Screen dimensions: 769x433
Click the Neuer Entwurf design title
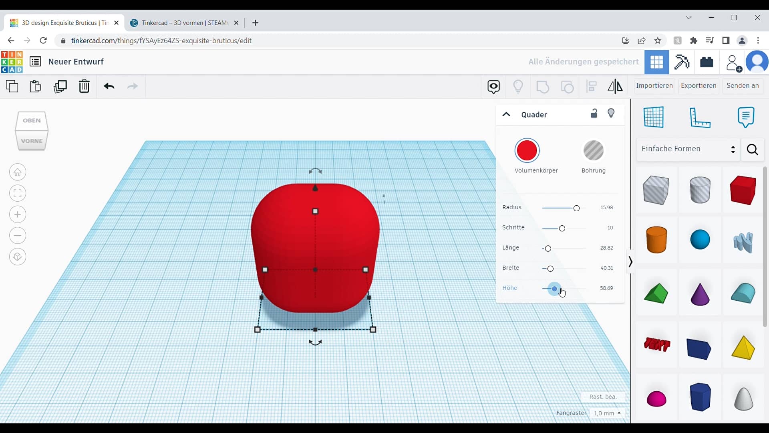coord(76,62)
